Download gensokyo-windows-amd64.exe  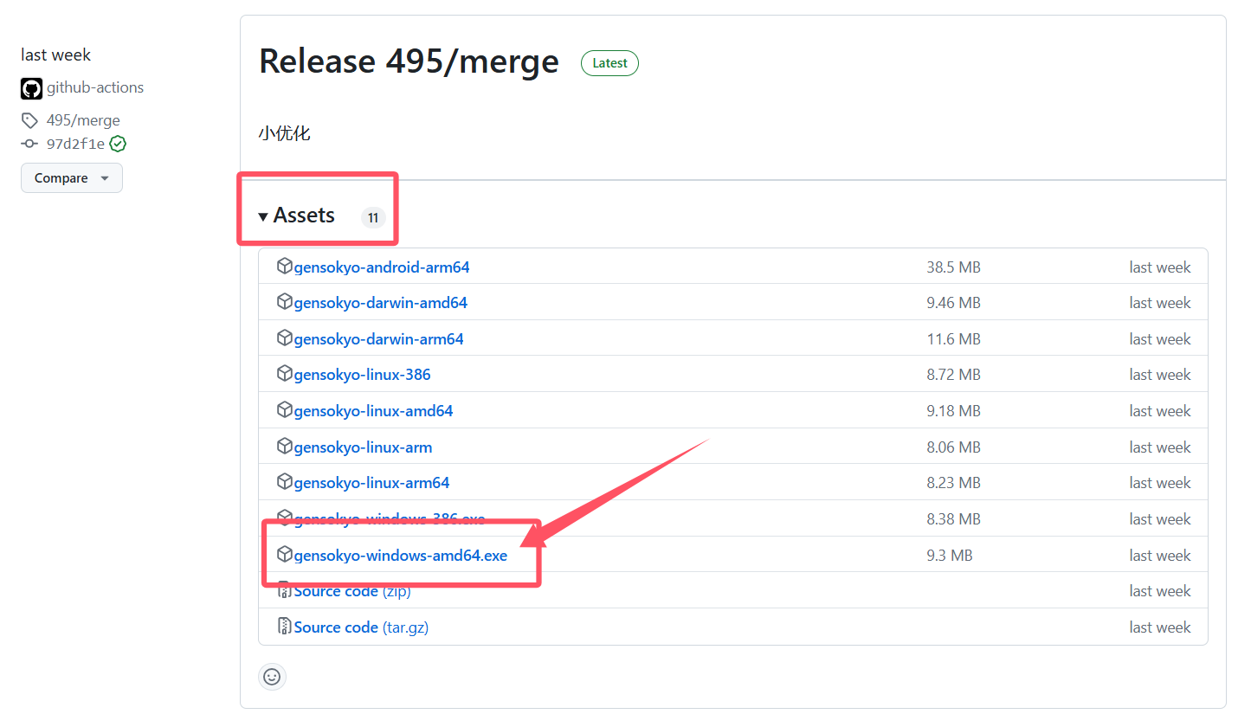[400, 556]
